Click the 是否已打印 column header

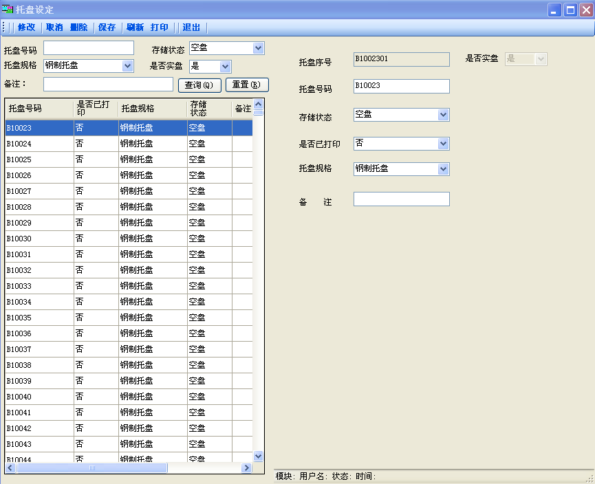(96, 109)
